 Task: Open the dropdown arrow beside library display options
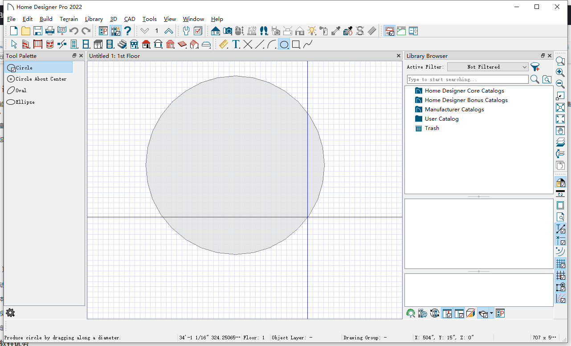tap(491, 313)
